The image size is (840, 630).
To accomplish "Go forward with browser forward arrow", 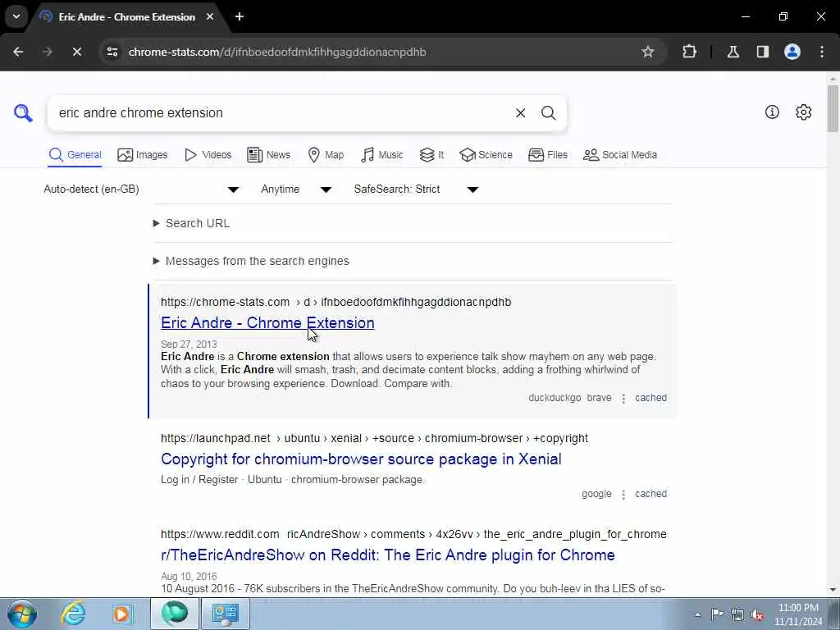I will 48,52.
